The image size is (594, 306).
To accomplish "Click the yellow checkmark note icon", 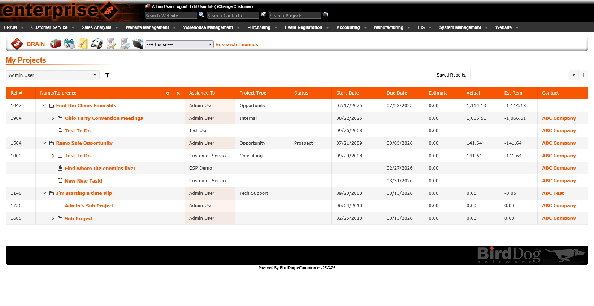I will [83, 44].
